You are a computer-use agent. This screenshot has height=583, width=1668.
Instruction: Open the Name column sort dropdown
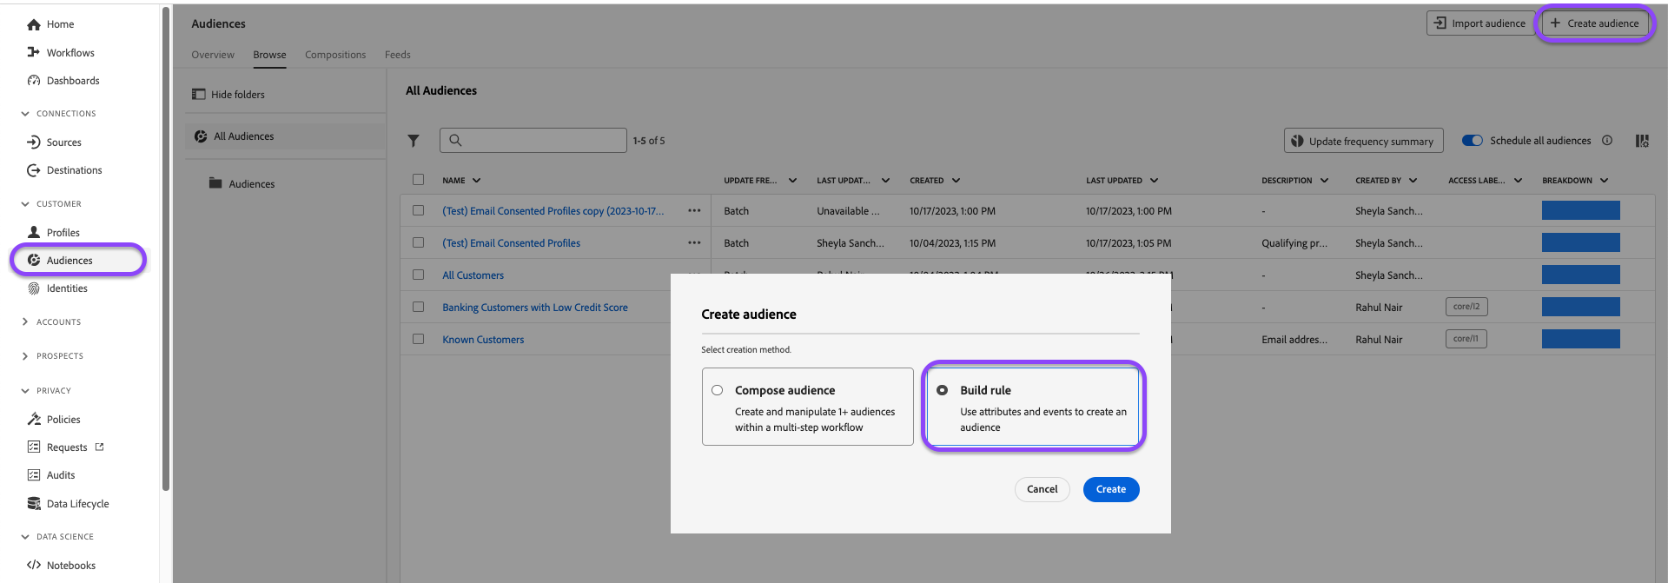[x=477, y=181]
